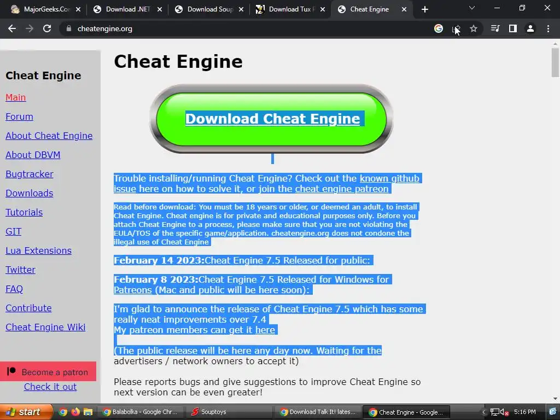This screenshot has width=560, height=420.
Task: Share this page using the share icon
Action: [456, 28]
